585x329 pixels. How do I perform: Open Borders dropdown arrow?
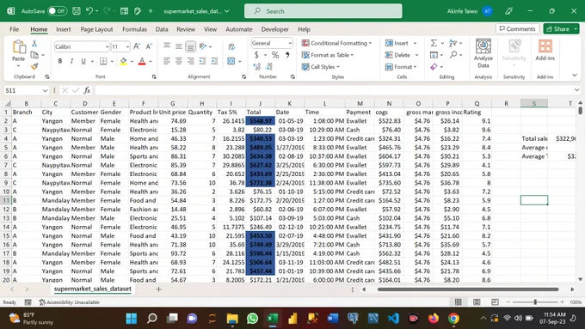click(112, 61)
